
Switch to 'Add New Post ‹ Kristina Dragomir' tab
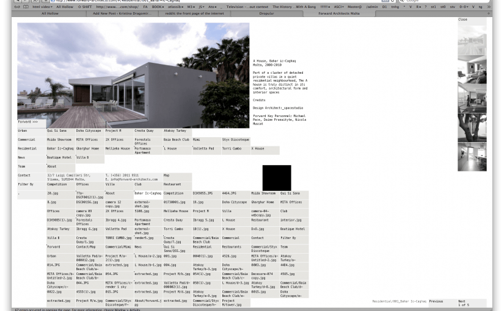tap(122, 13)
